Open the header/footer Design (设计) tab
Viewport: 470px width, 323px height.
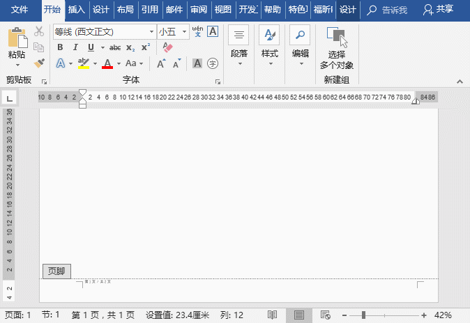point(347,10)
